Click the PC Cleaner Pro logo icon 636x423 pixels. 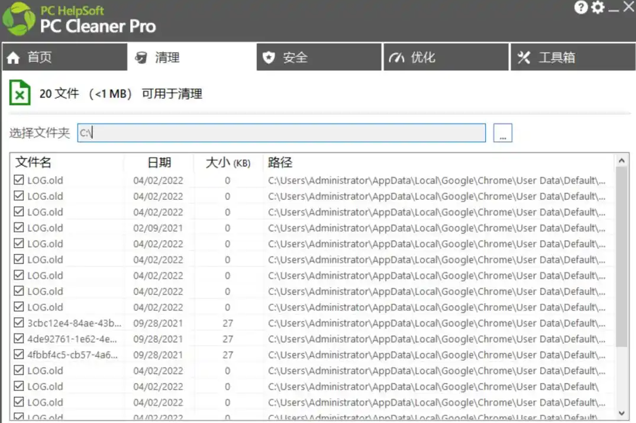point(18,18)
